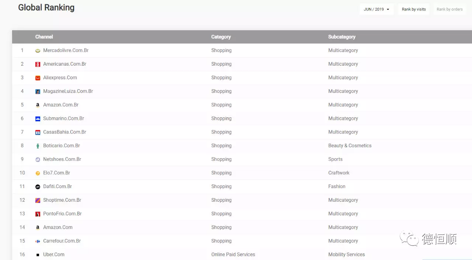Click the MagazineLuiza.Com.Br favicon
Screen dimensions: 472x260
38,91
